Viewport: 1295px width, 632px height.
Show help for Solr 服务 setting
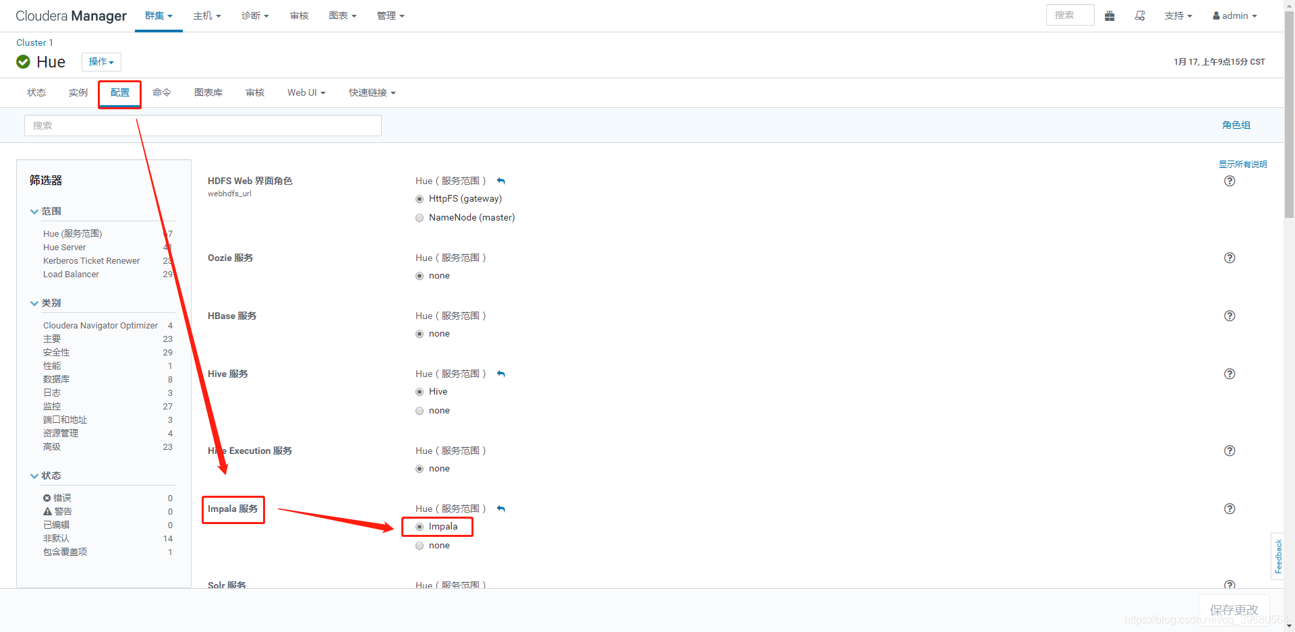coord(1230,584)
